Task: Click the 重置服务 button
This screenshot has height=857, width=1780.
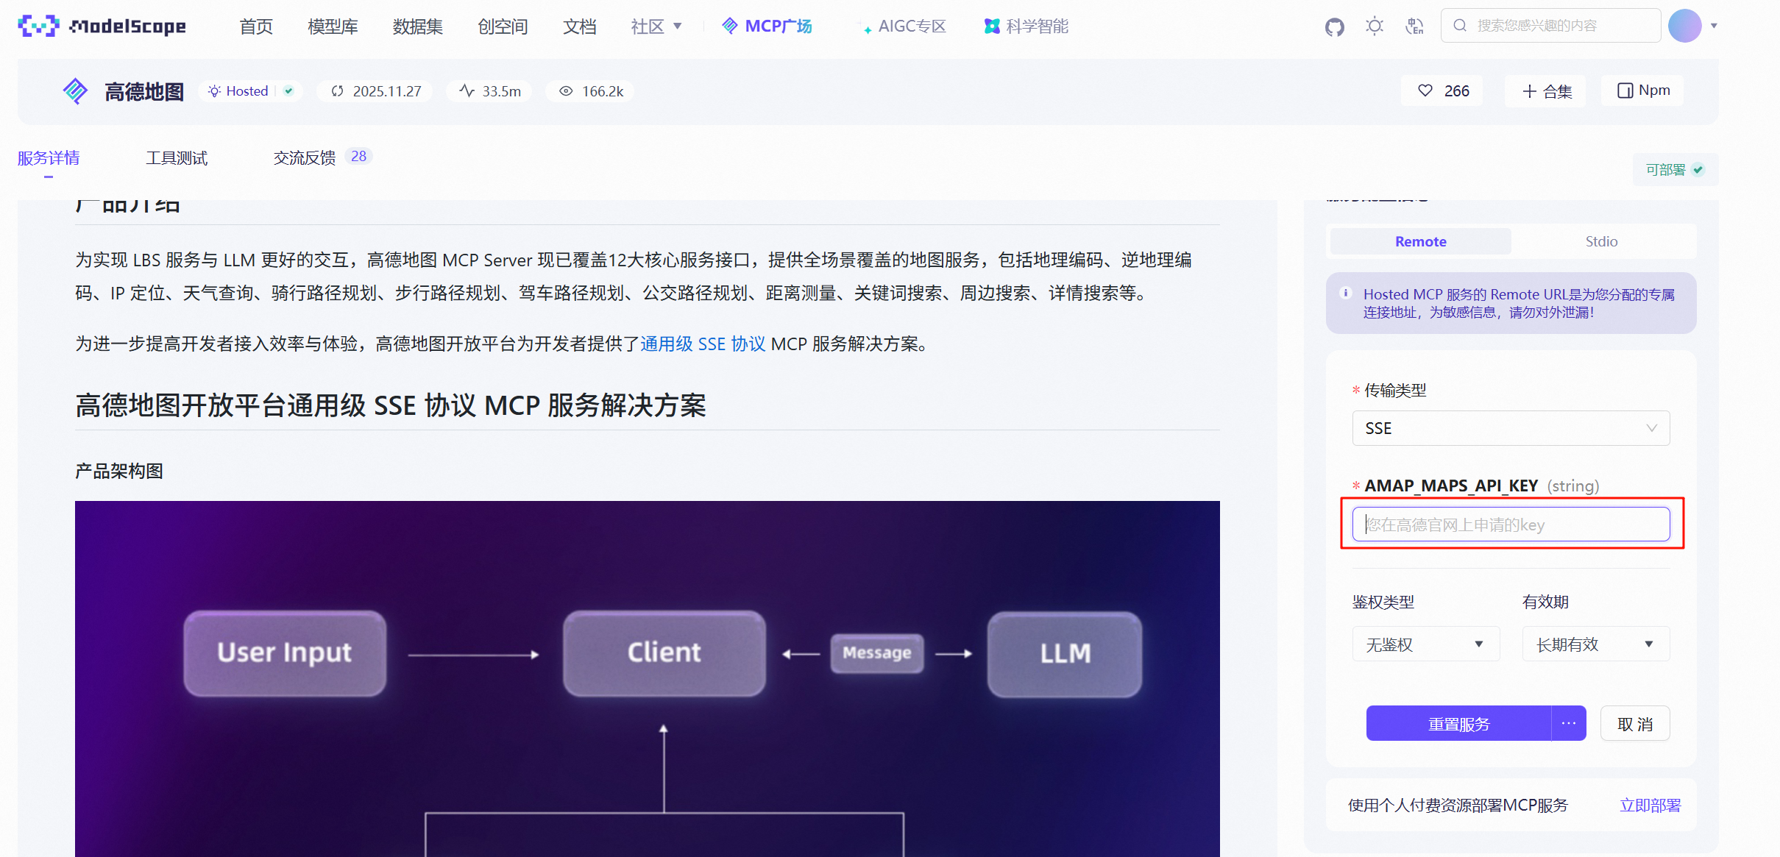Action: coord(1458,724)
